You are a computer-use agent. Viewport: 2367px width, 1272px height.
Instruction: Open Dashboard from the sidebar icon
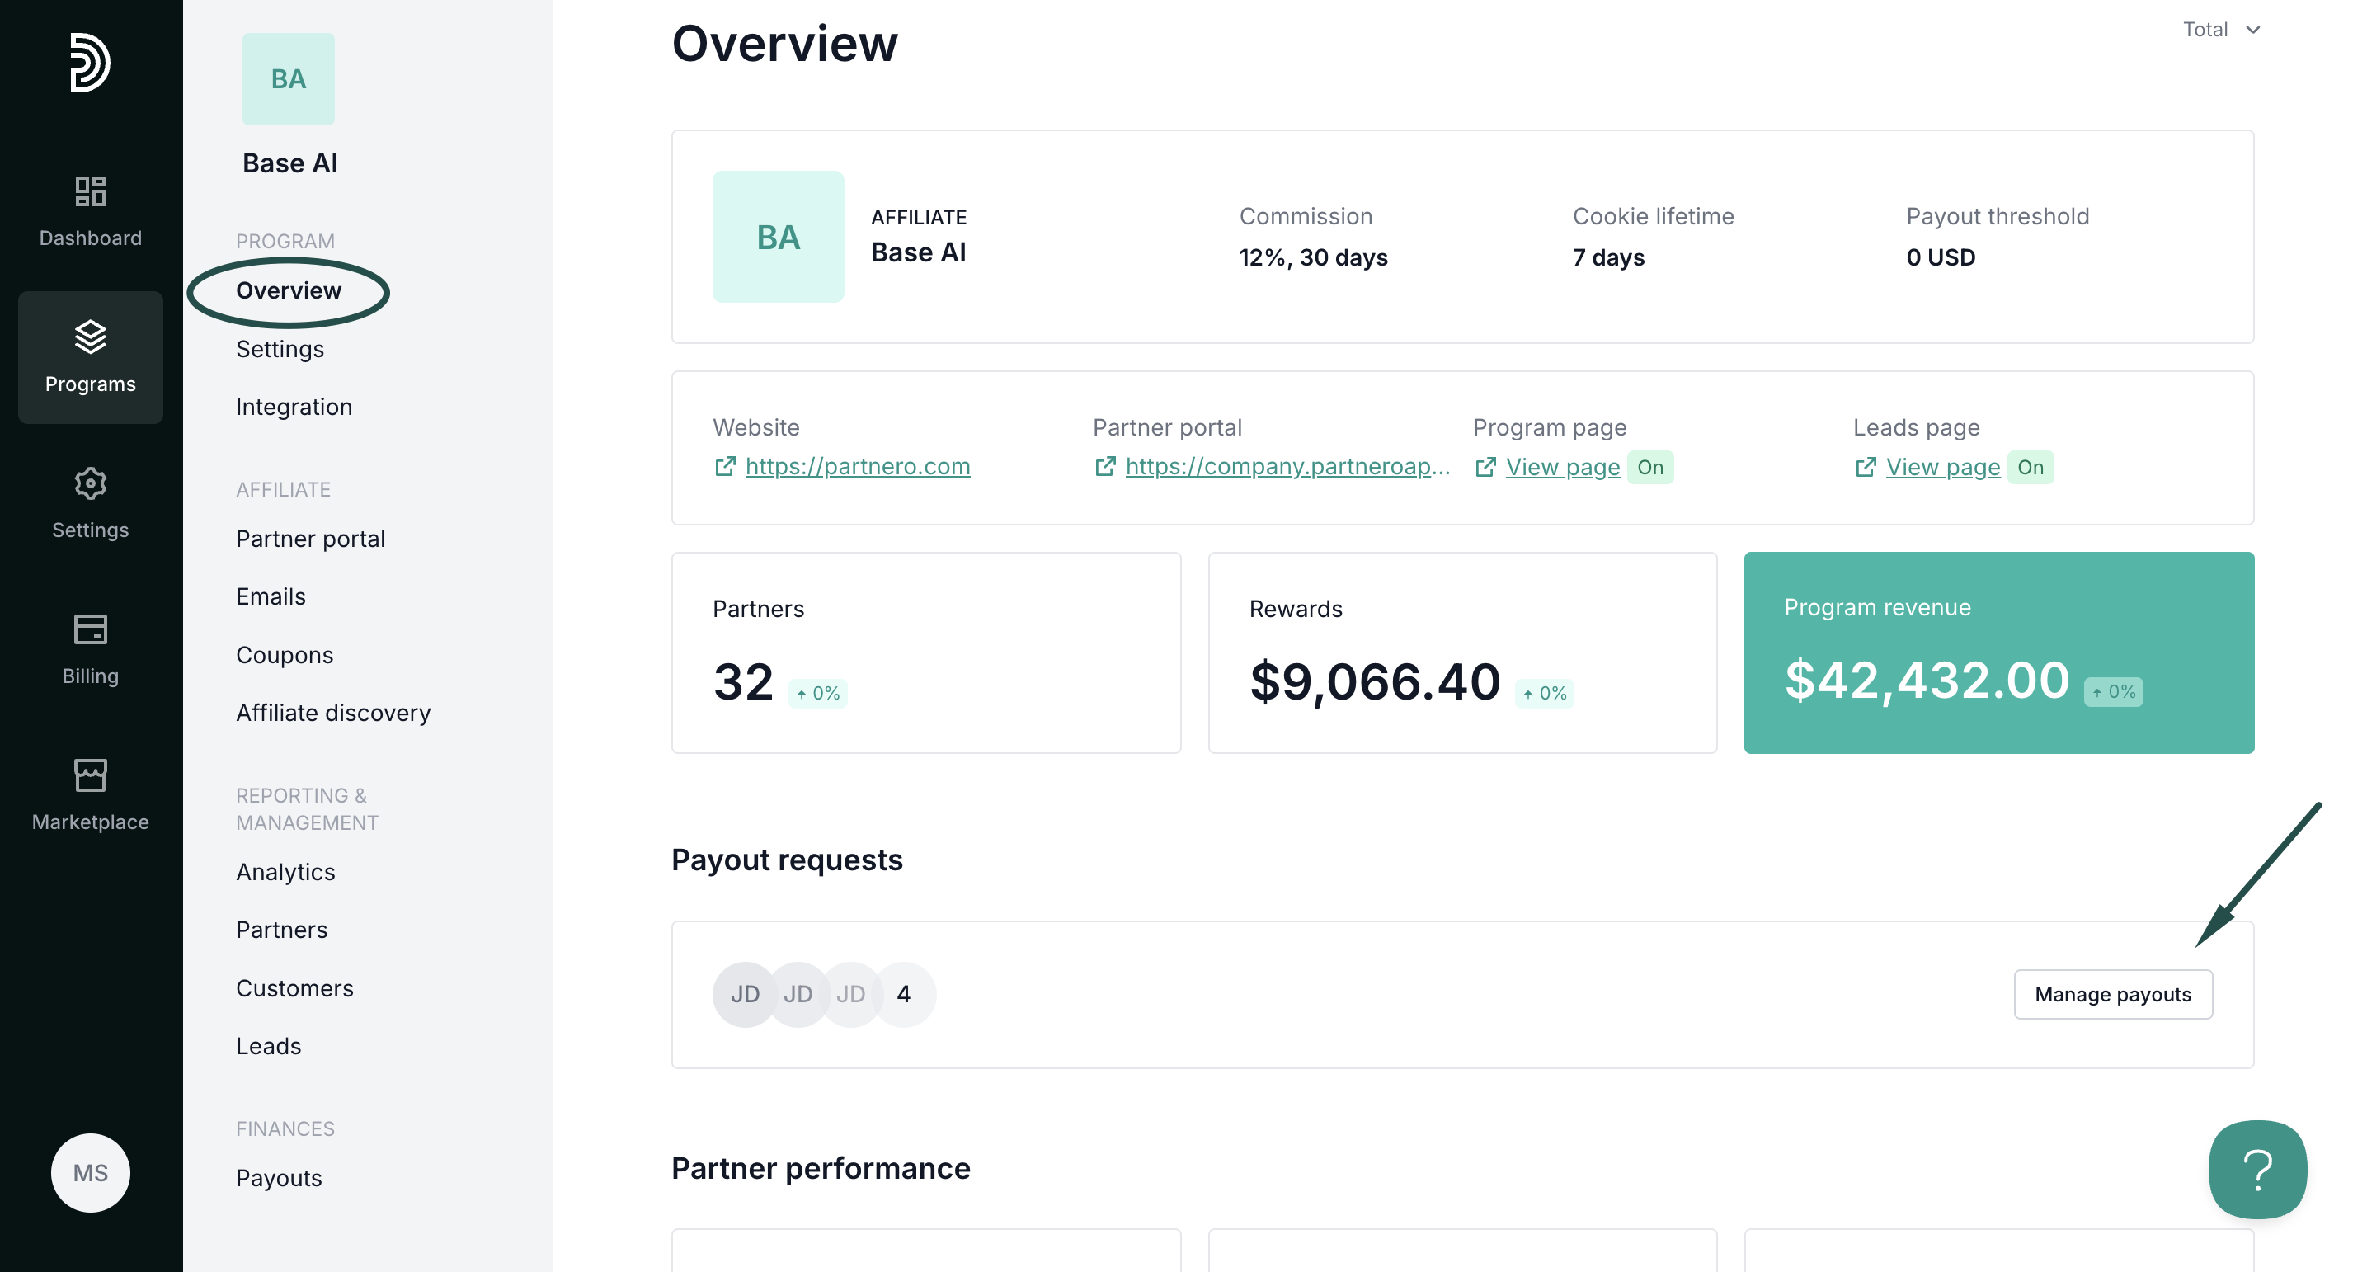90,192
